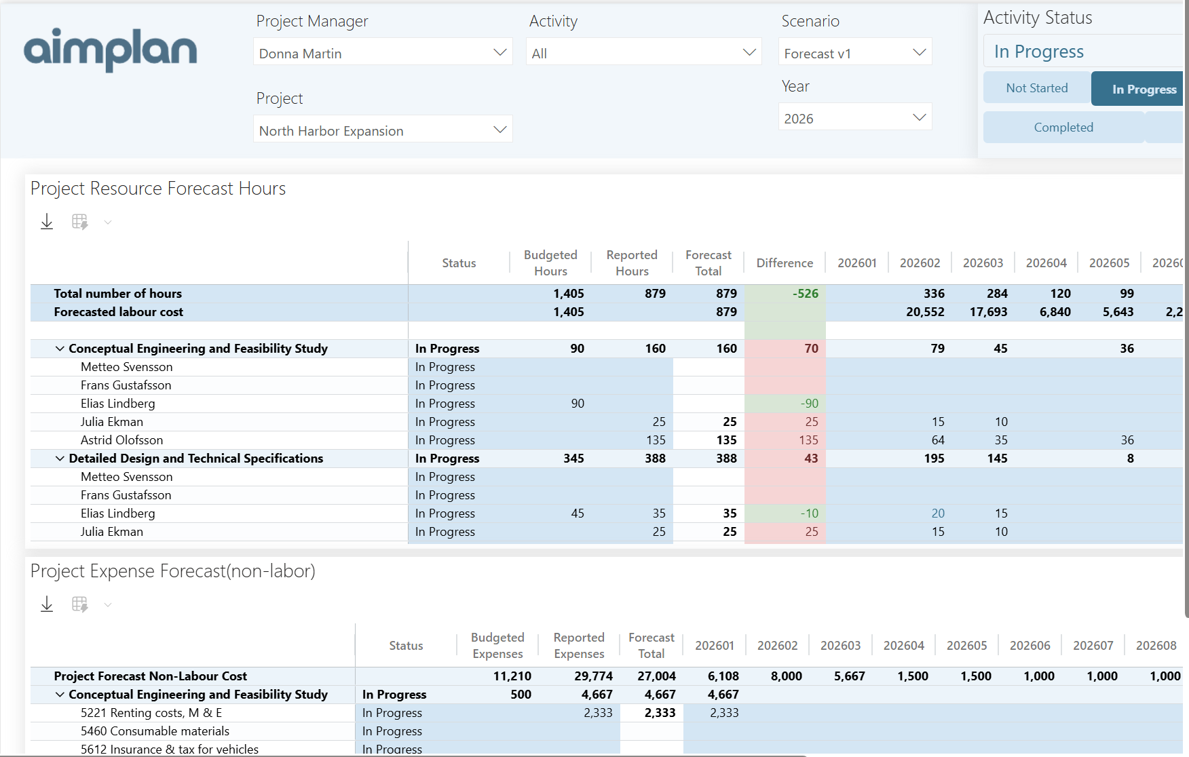This screenshot has width=1189, height=757.
Task: Click the Status column header in hours table
Action: (459, 263)
